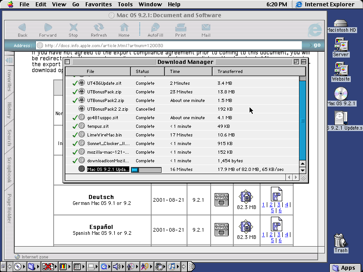Open Mail from the browser toolbar
The height and width of the screenshot is (272, 363).
tap(206, 27)
